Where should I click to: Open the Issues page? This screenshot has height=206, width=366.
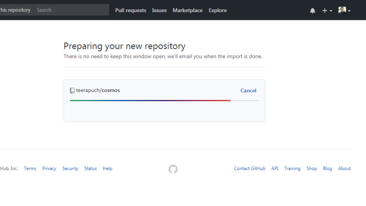pyautogui.click(x=159, y=10)
